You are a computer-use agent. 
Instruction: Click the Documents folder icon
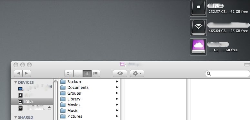tap(63, 87)
